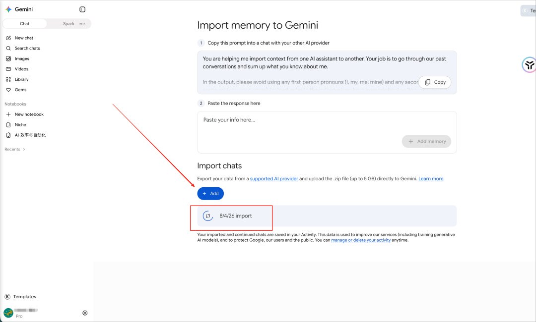536x322 pixels.
Task: Click the Videos icon in sidebar
Action: 8,69
